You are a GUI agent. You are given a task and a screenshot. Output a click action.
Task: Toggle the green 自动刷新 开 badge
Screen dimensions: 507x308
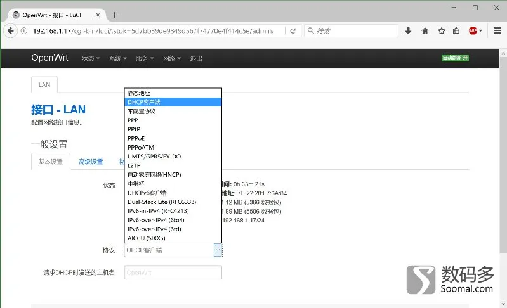(x=455, y=58)
